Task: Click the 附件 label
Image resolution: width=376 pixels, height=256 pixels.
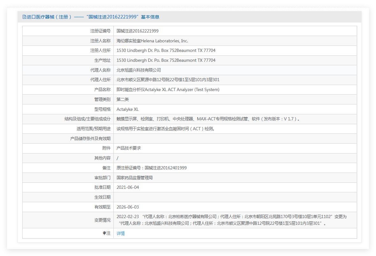Action: click(x=106, y=148)
